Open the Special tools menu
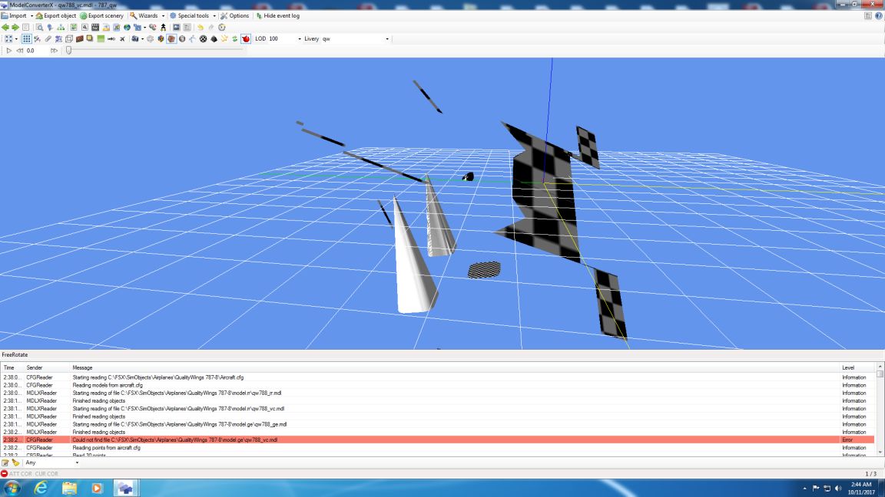 (192, 15)
